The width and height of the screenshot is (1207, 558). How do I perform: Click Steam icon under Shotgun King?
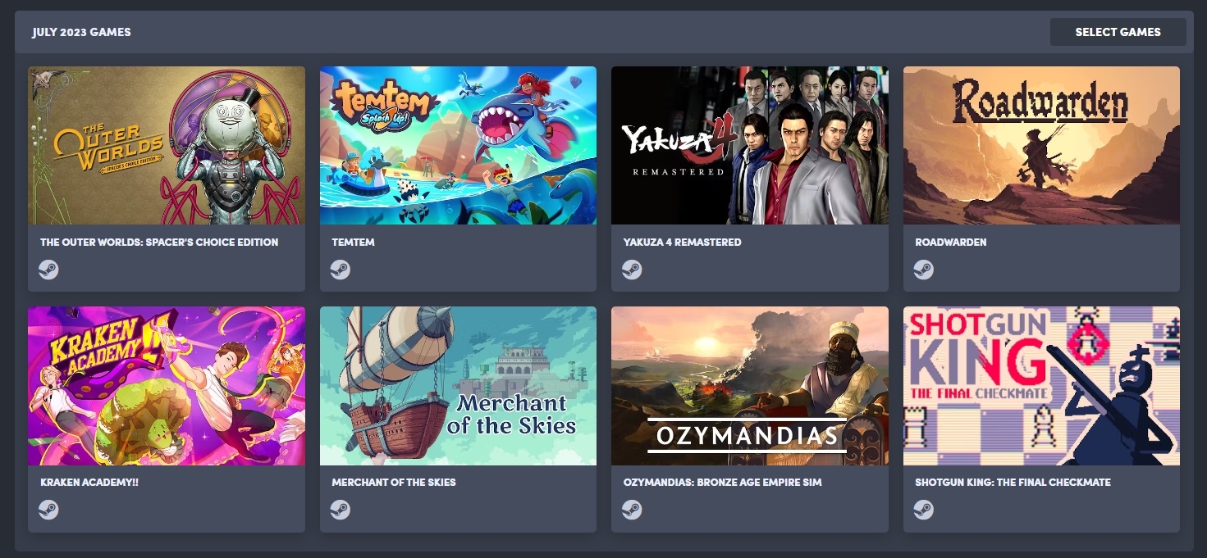[924, 510]
